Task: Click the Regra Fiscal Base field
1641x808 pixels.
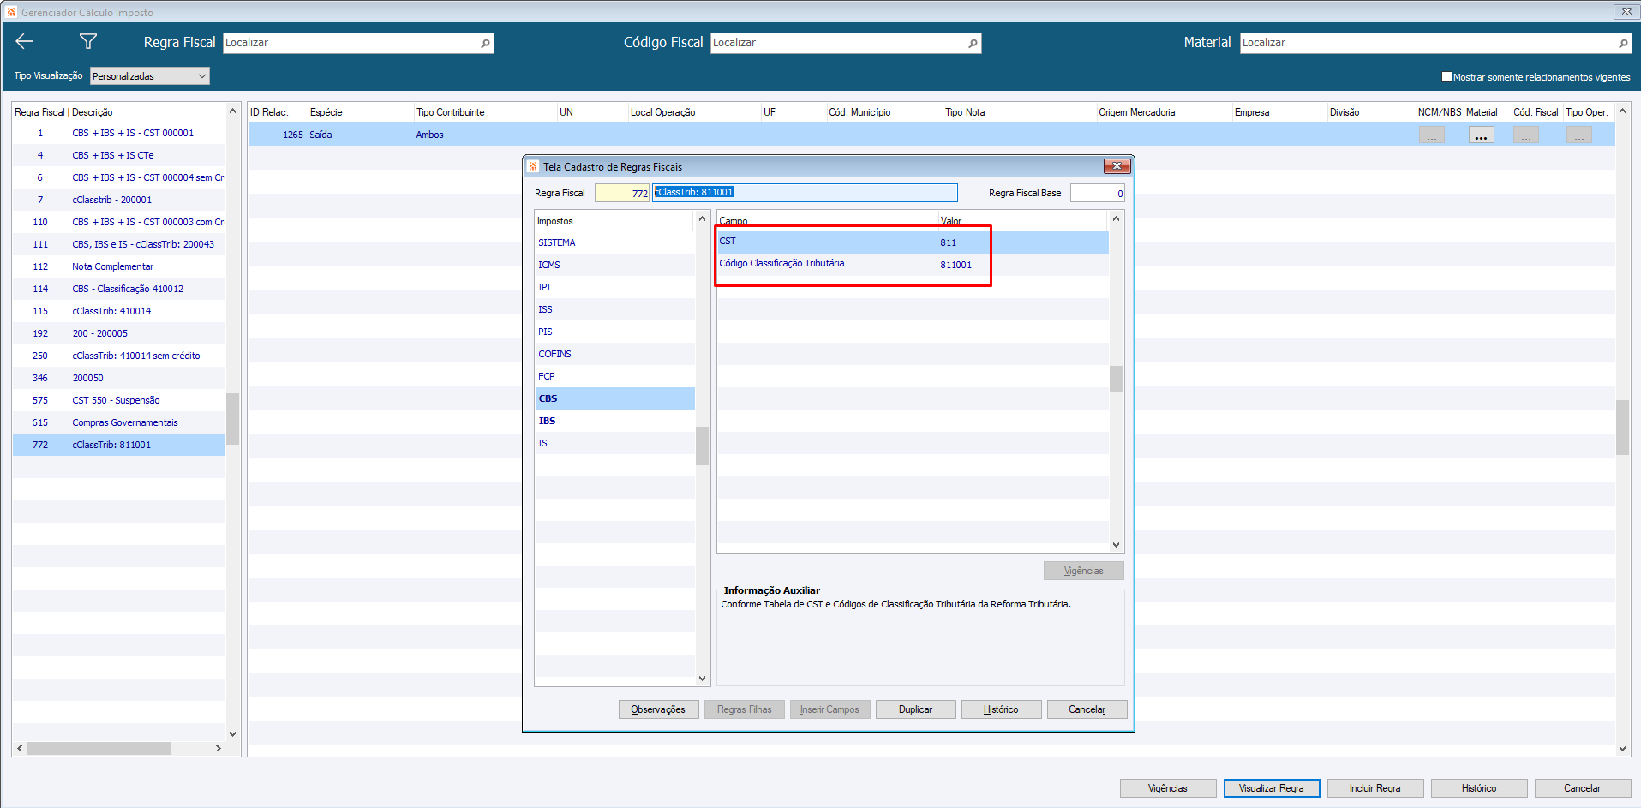Action: pos(1097,193)
